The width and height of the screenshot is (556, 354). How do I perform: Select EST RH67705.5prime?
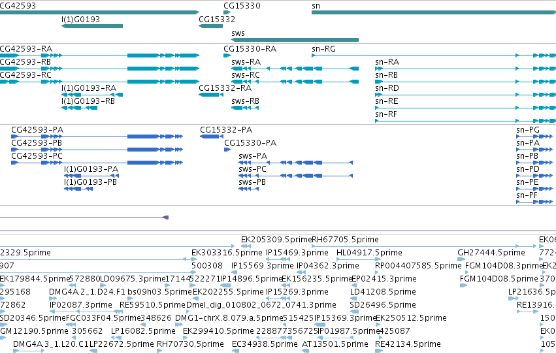[345, 240]
